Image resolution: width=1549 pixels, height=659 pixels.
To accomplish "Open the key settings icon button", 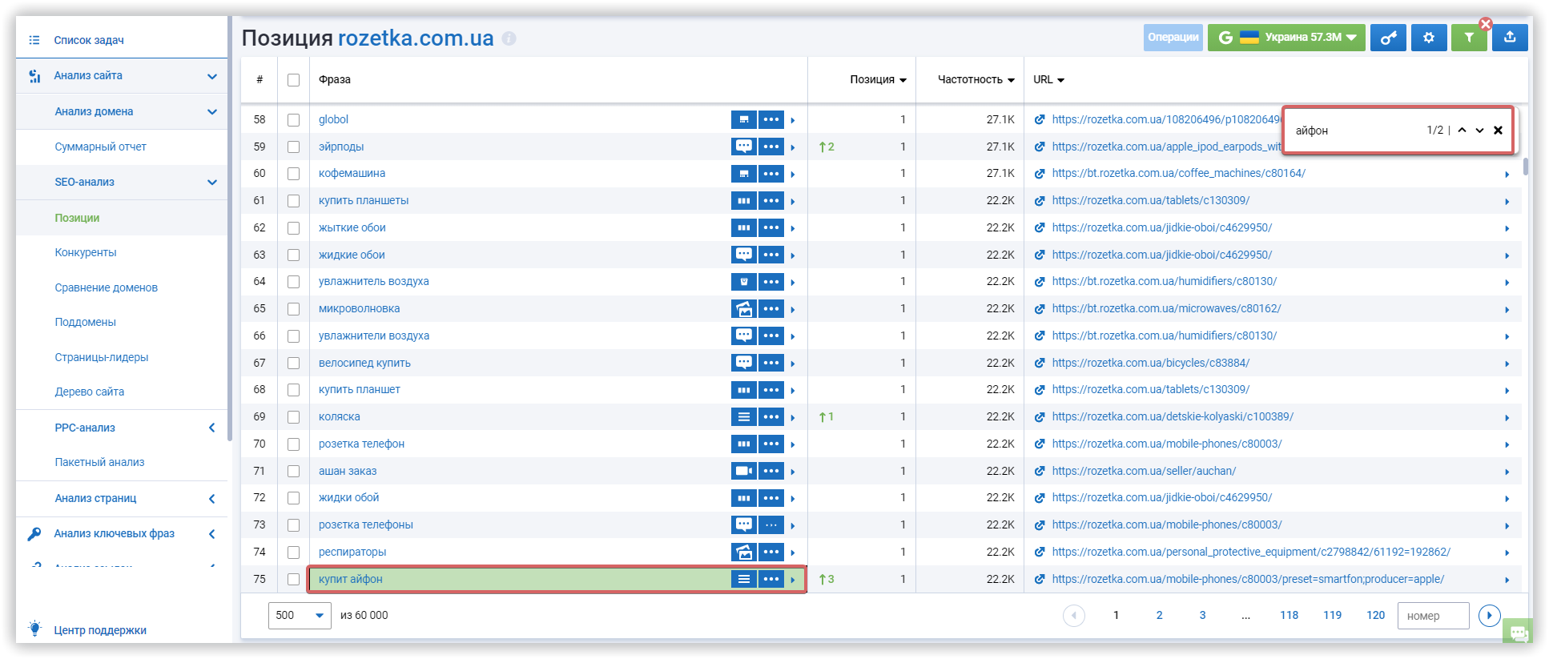I will 1388,38.
